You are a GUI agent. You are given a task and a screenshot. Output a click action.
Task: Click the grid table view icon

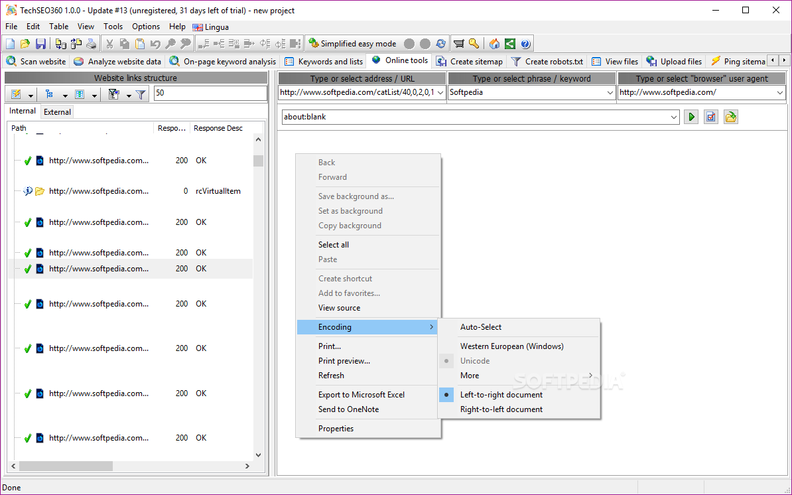[80, 94]
